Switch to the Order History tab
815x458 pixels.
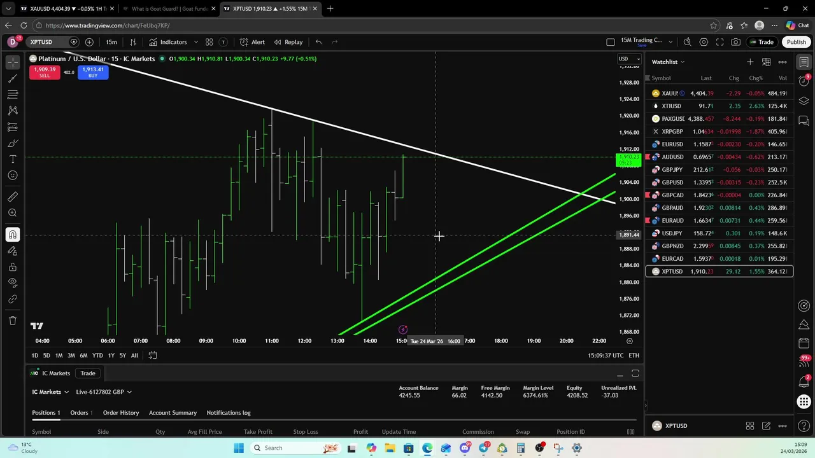(x=121, y=413)
